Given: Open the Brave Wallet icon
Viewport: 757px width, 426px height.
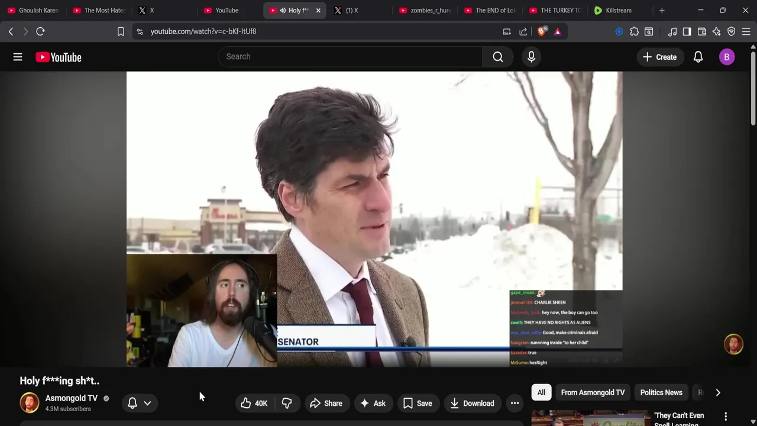Looking at the screenshot, I should point(702,31).
